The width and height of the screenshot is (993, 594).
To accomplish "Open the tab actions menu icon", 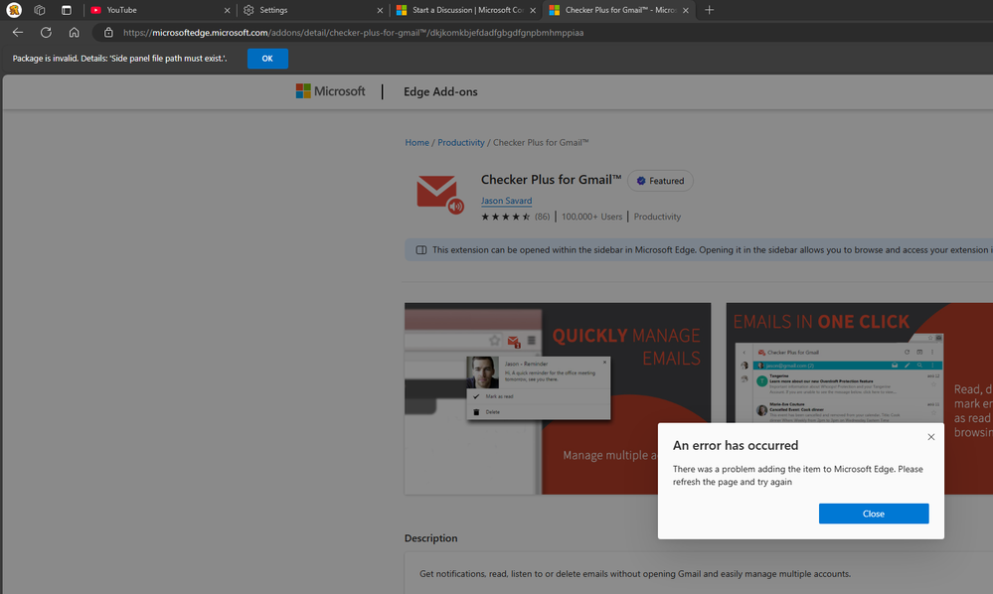I will point(67,10).
